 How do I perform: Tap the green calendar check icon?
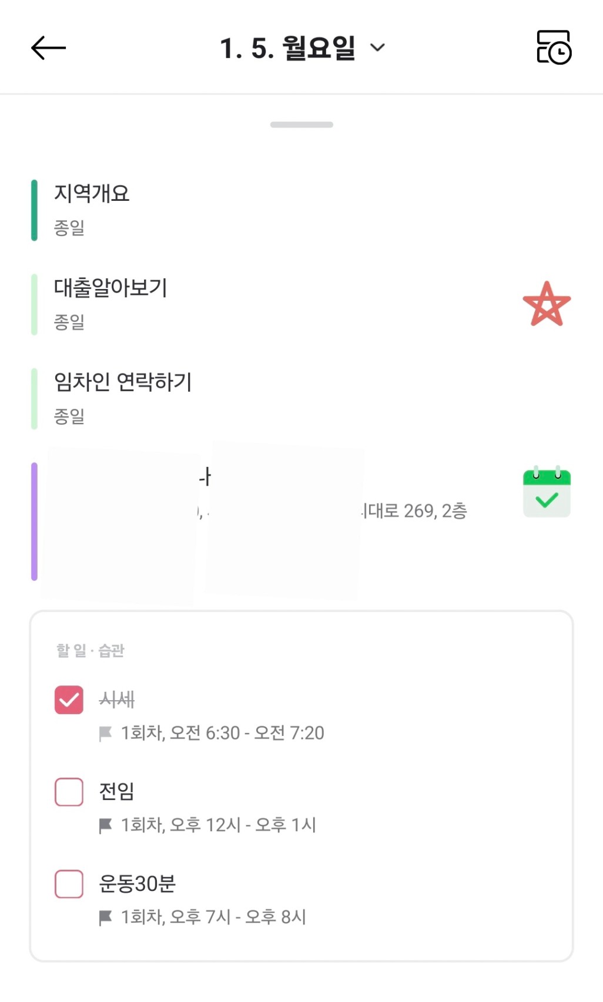pyautogui.click(x=547, y=493)
